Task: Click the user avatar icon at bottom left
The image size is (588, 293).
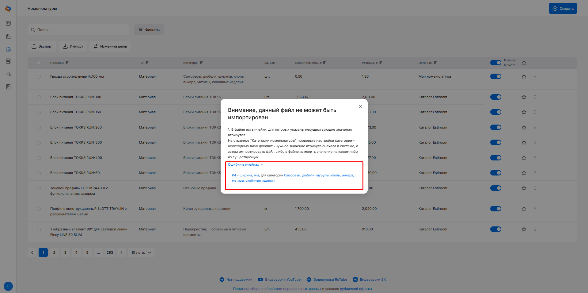Action: pos(8,286)
